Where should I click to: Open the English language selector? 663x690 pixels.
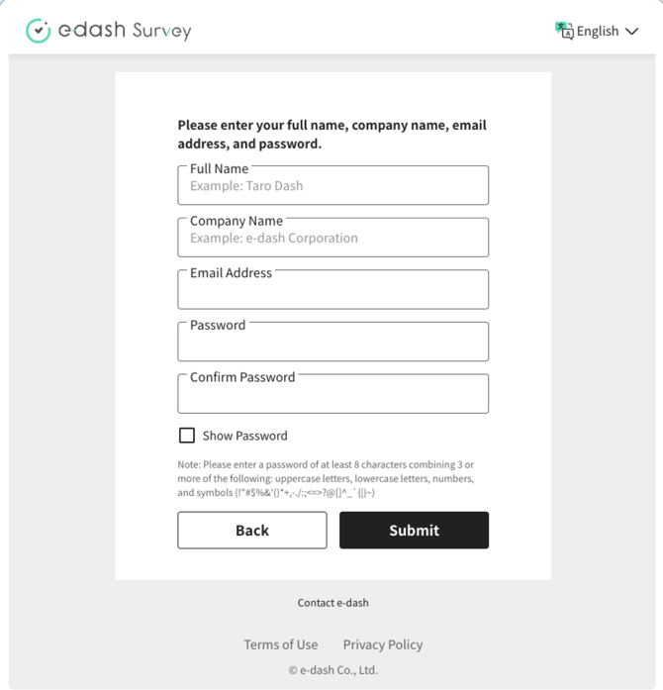point(598,31)
